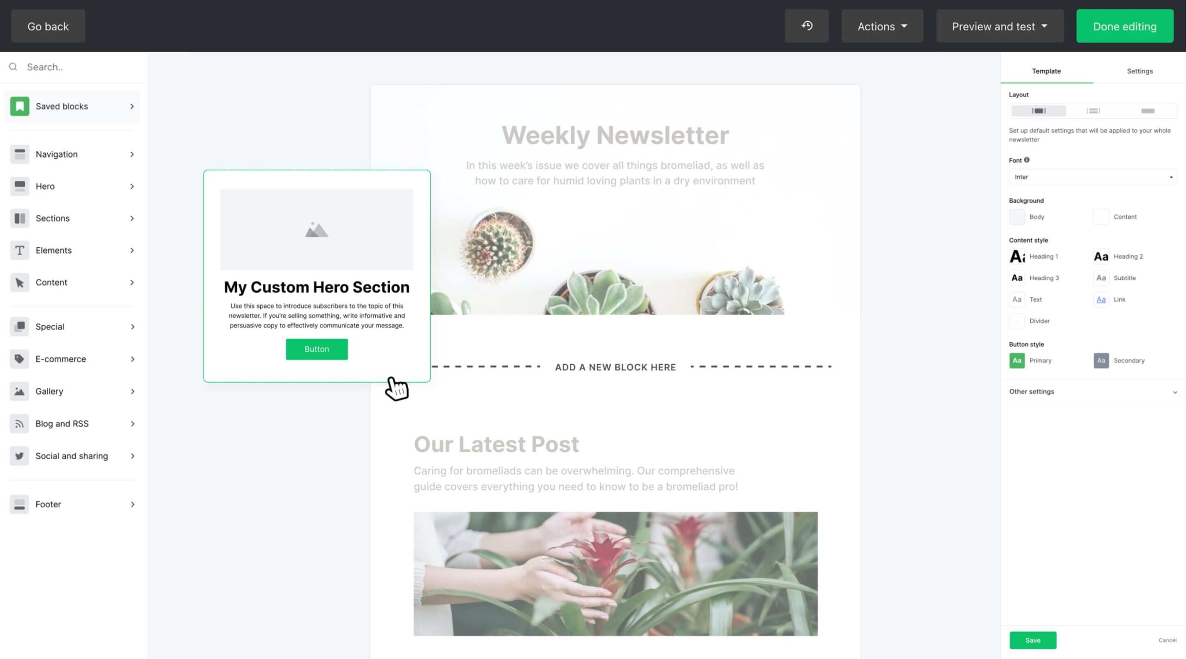The width and height of the screenshot is (1186, 659).
Task: Click the Template tab in right panel
Action: (1047, 70)
